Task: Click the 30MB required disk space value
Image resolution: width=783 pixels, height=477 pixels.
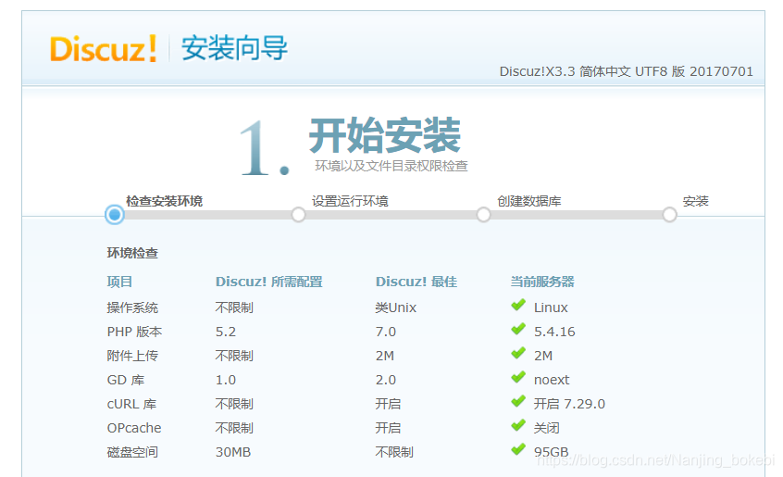Action: 233,452
